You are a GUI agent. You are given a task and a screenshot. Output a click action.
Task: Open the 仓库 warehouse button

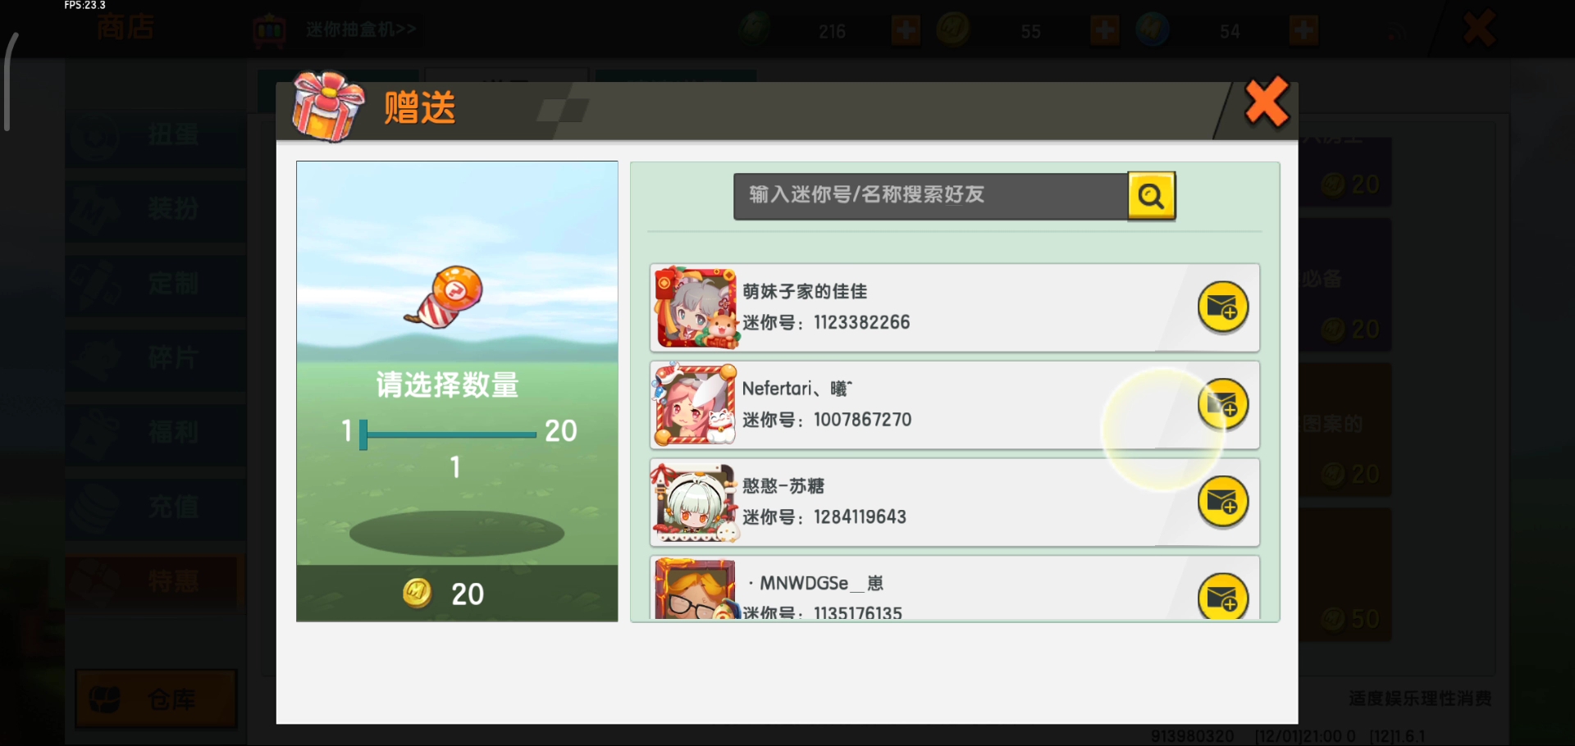[156, 699]
